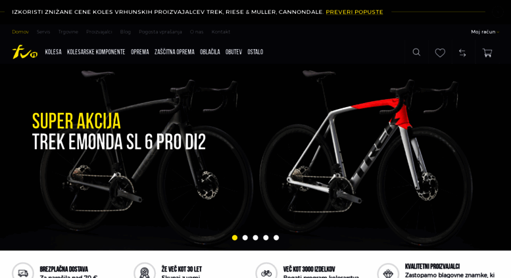Follow the PREVERI POPUSTE link
Image resolution: width=511 pixels, height=278 pixels.
354,12
